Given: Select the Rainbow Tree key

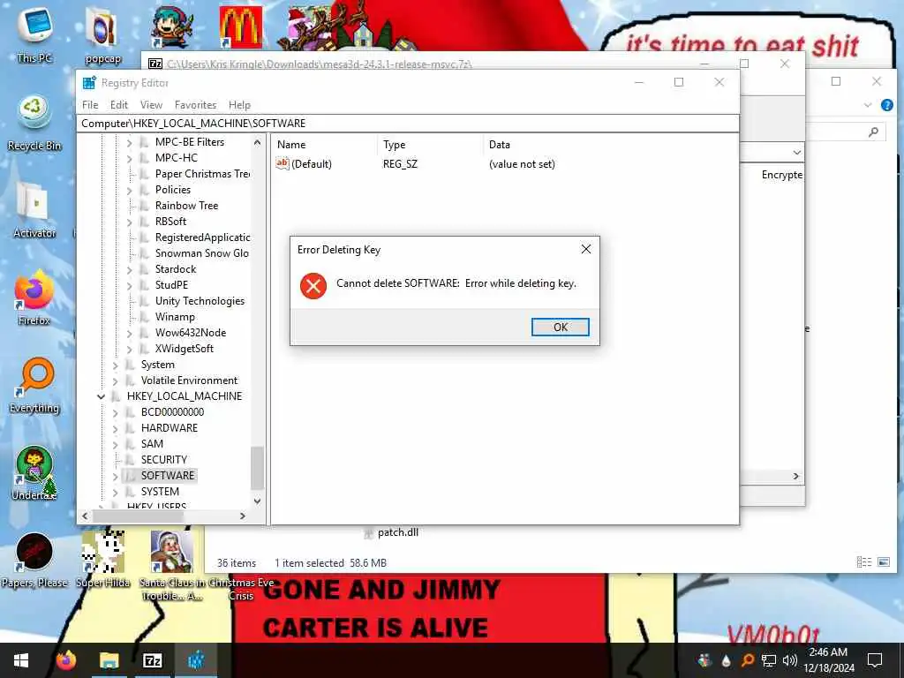Looking at the screenshot, I should click(186, 205).
